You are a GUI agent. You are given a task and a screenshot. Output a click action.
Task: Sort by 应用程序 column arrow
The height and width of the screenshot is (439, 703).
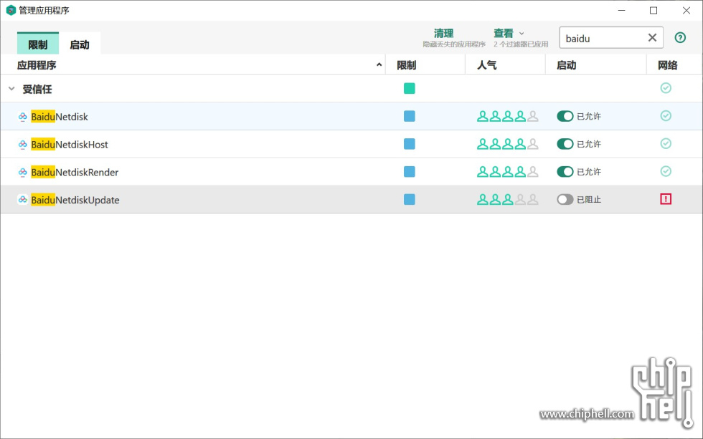click(379, 65)
